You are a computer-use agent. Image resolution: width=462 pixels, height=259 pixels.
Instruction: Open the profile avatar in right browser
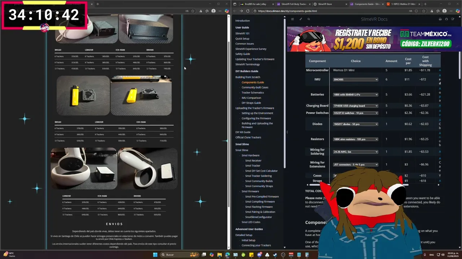(444, 11)
